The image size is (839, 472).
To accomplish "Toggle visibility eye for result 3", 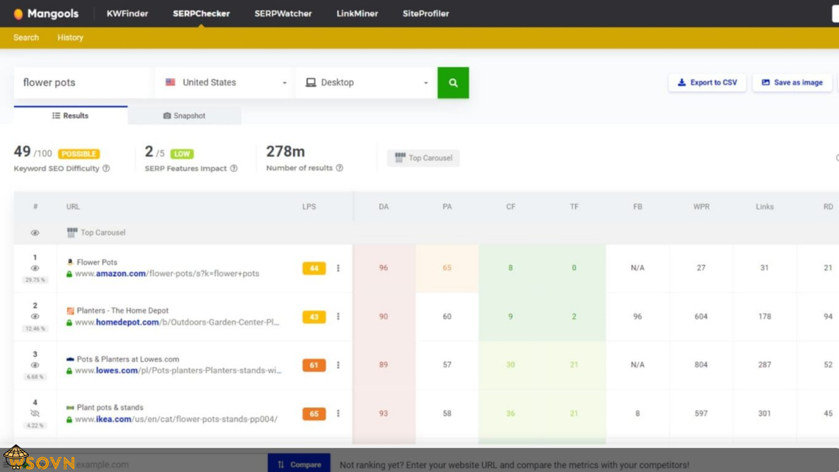I will pos(35,365).
